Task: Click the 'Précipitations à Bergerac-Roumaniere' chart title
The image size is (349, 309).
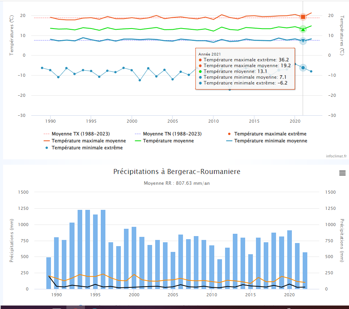Action: click(x=177, y=172)
